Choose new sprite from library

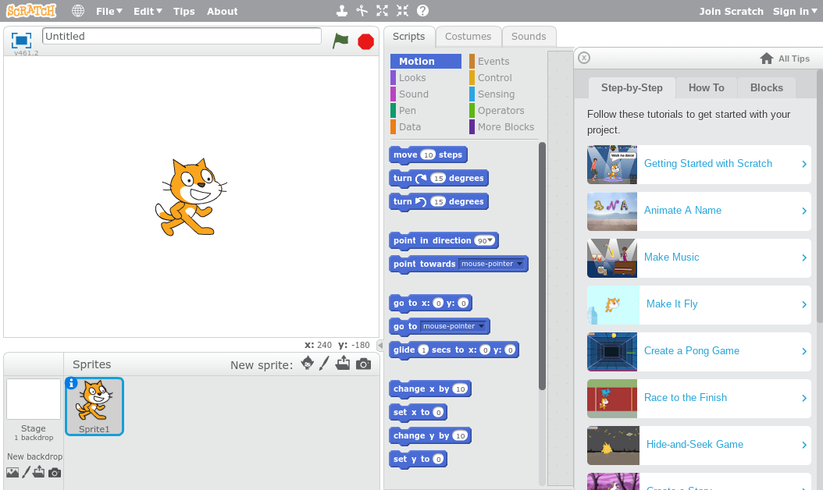[308, 363]
